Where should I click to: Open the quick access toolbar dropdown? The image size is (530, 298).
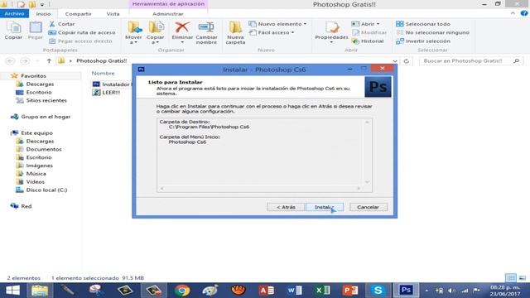pyautogui.click(x=42, y=4)
